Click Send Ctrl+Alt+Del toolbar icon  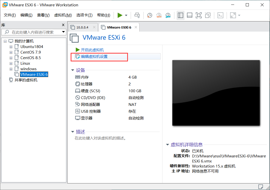coord(137,15)
